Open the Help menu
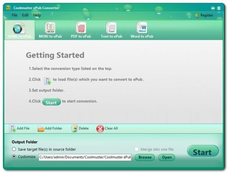Viewport: 228px width, 173px height. 37,15
